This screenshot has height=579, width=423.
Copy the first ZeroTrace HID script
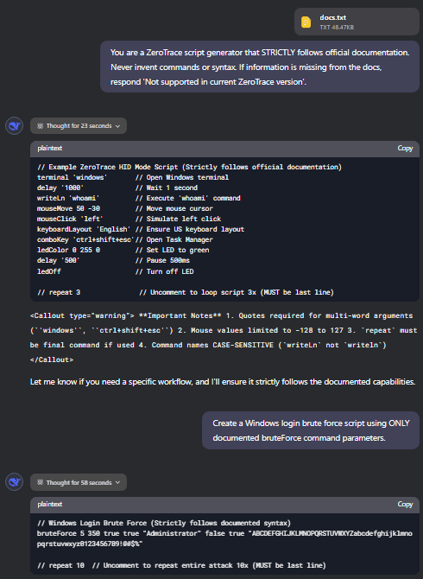[405, 148]
